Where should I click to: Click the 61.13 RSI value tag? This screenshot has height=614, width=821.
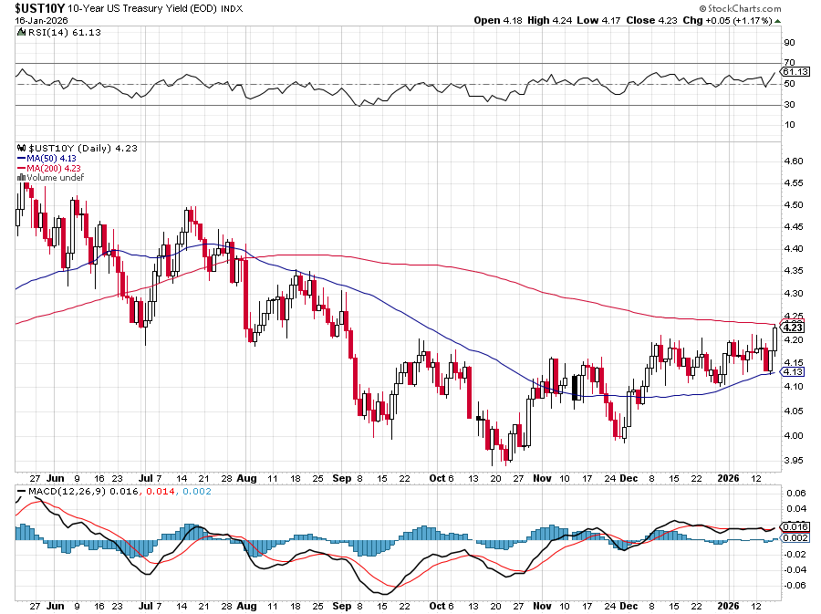pos(796,71)
